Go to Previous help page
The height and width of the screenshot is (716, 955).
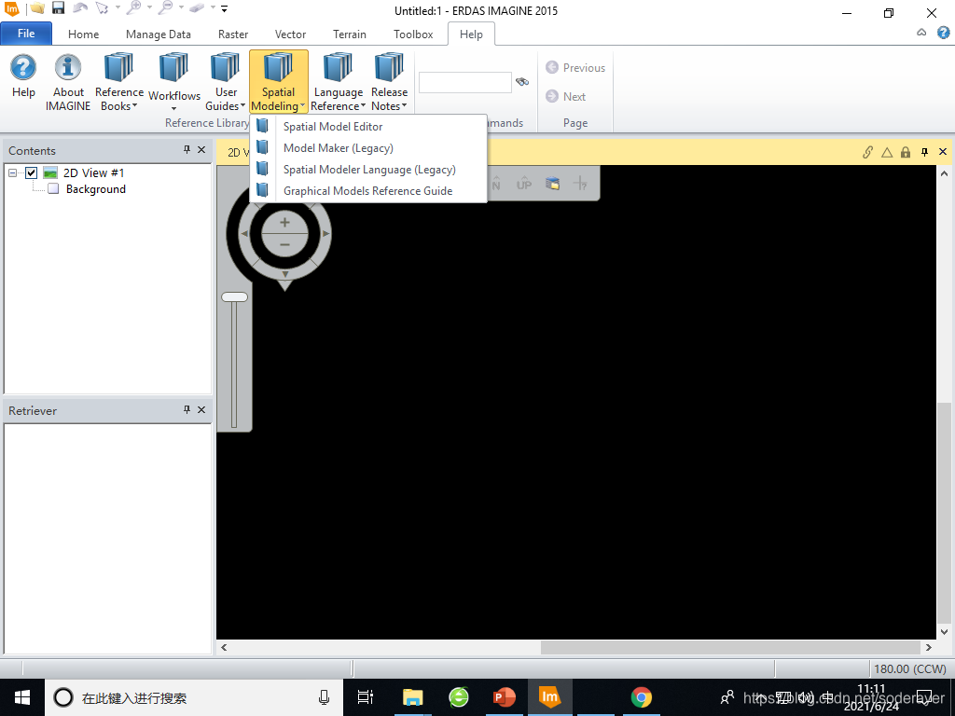tap(575, 67)
